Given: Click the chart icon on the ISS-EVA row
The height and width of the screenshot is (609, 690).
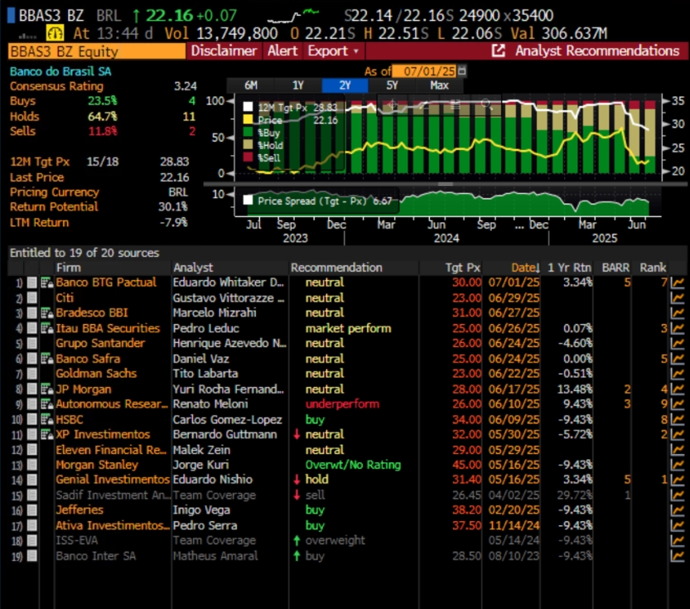Looking at the screenshot, I should (678, 541).
